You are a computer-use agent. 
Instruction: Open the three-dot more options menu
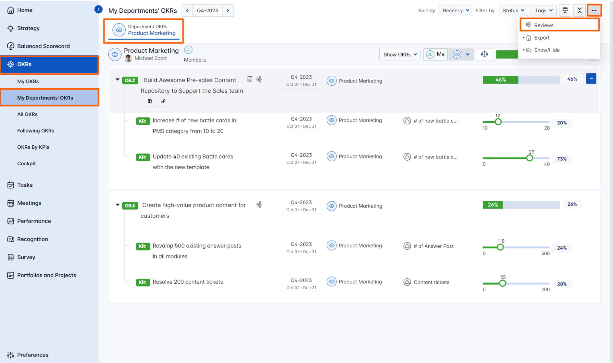click(x=594, y=10)
